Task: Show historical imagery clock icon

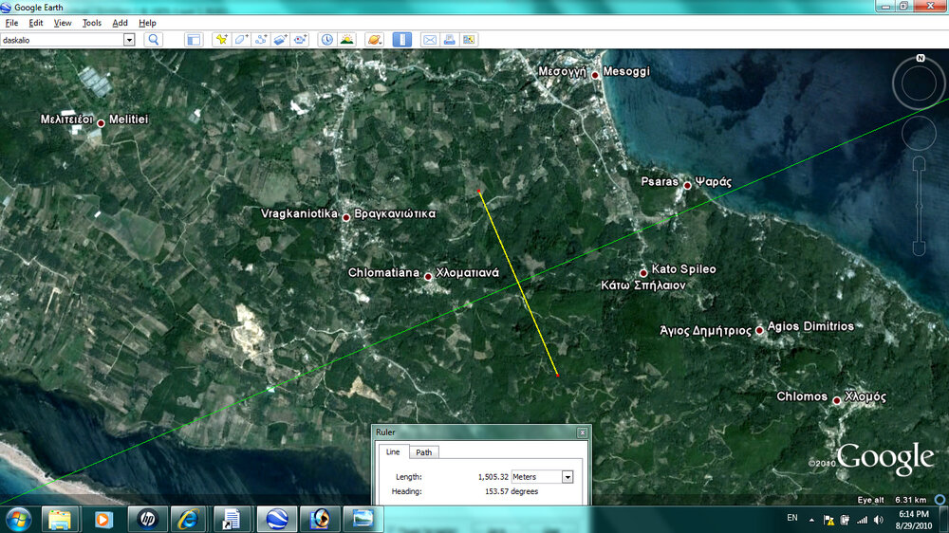Action: click(327, 40)
